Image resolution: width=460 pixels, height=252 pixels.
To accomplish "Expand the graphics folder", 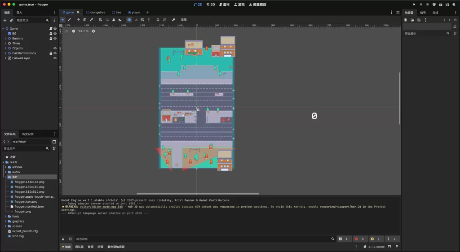I will [6, 221].
